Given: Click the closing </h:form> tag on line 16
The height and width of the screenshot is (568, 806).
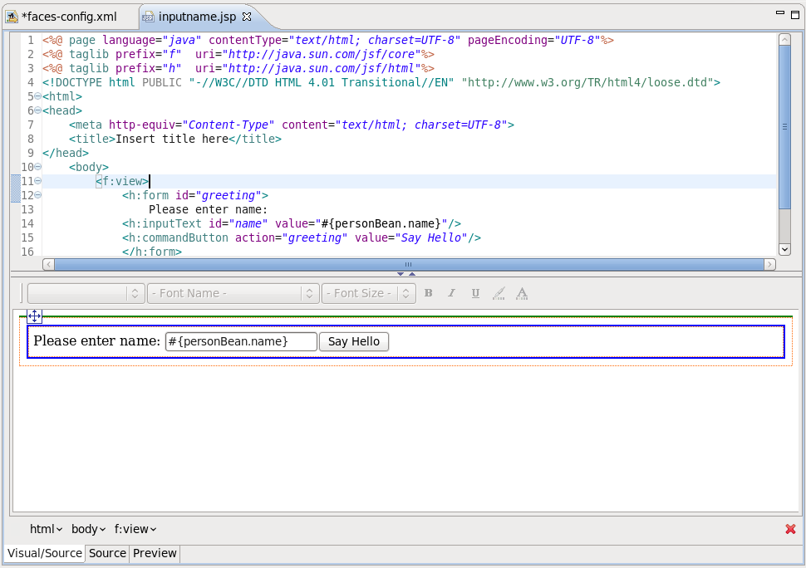Looking at the screenshot, I should point(151,252).
